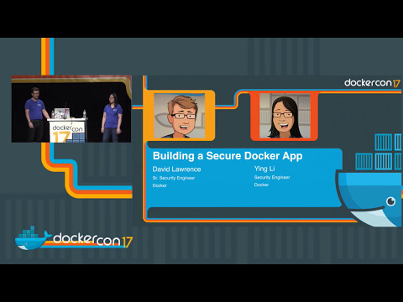Image resolution: width=403 pixels, height=302 pixels.
Task: Click the cartoon avatar with blond hair
Action: point(180,116)
